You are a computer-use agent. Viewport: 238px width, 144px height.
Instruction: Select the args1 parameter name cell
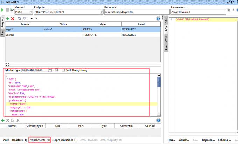(24, 29)
